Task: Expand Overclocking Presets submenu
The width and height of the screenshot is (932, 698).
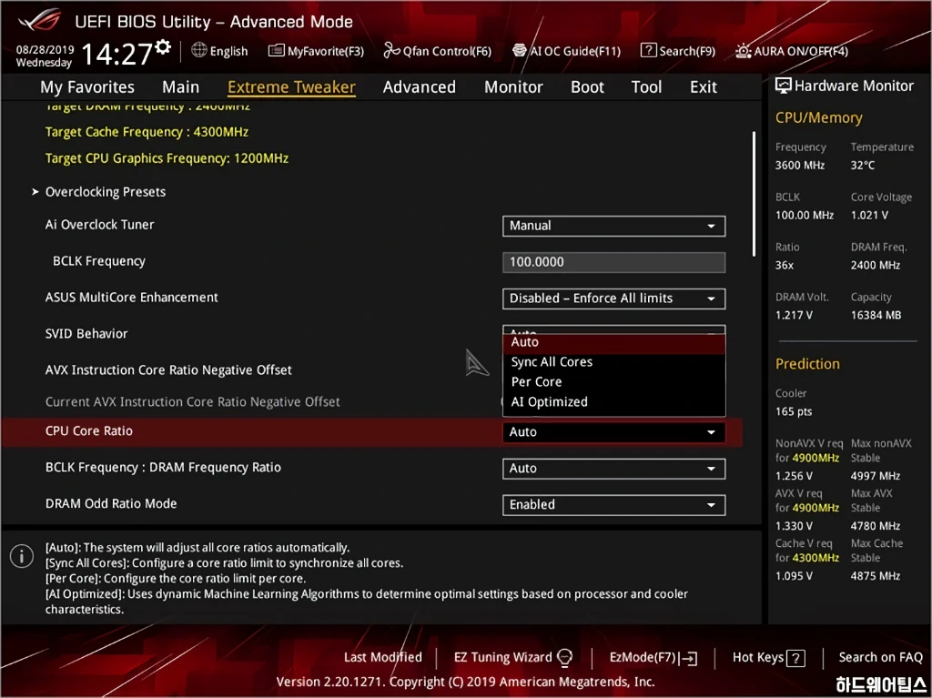Action: pos(106,192)
